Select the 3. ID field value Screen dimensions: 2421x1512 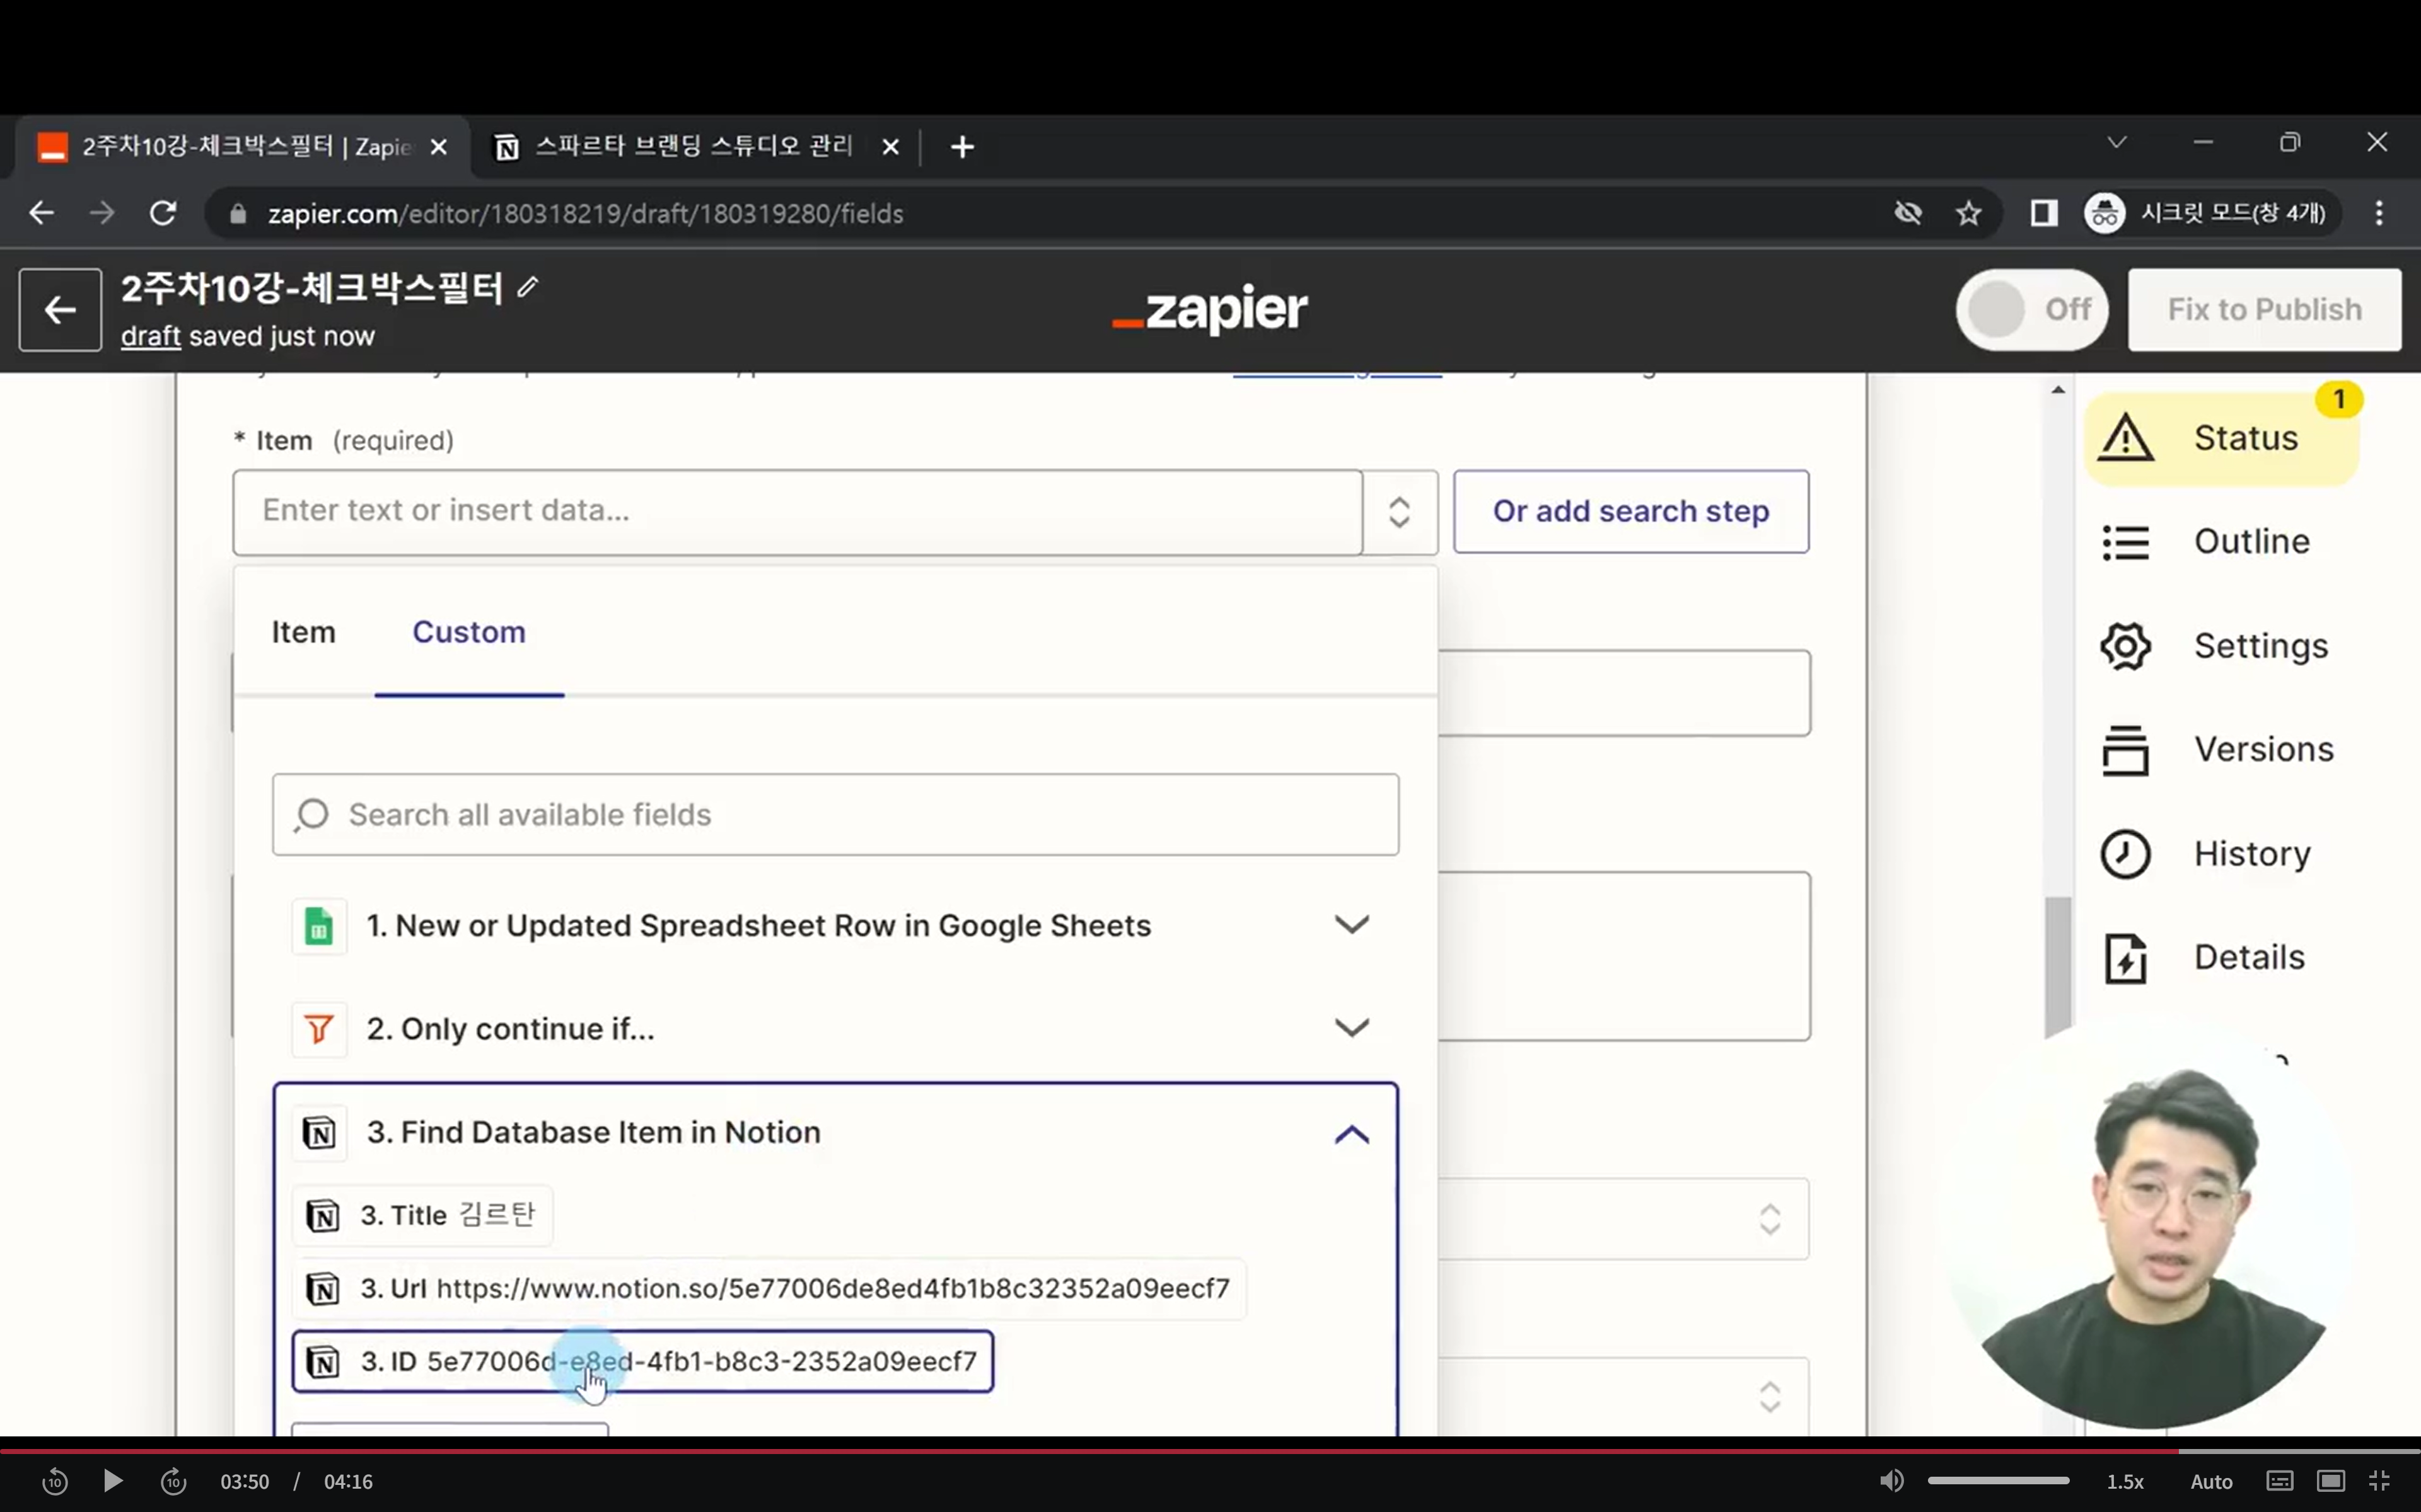tap(642, 1362)
